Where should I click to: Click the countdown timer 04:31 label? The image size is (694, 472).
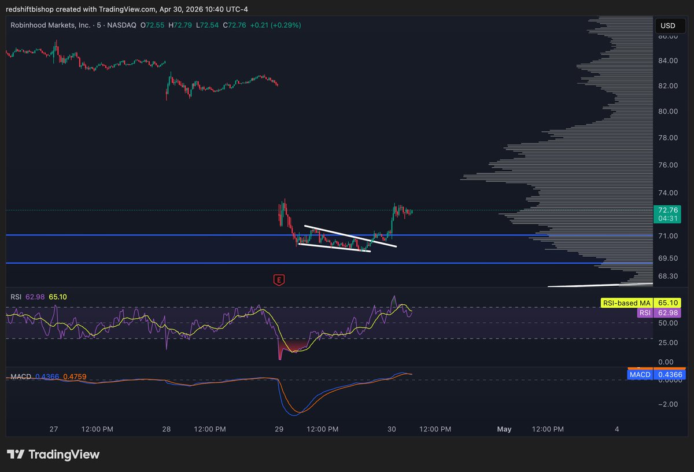[x=669, y=218]
